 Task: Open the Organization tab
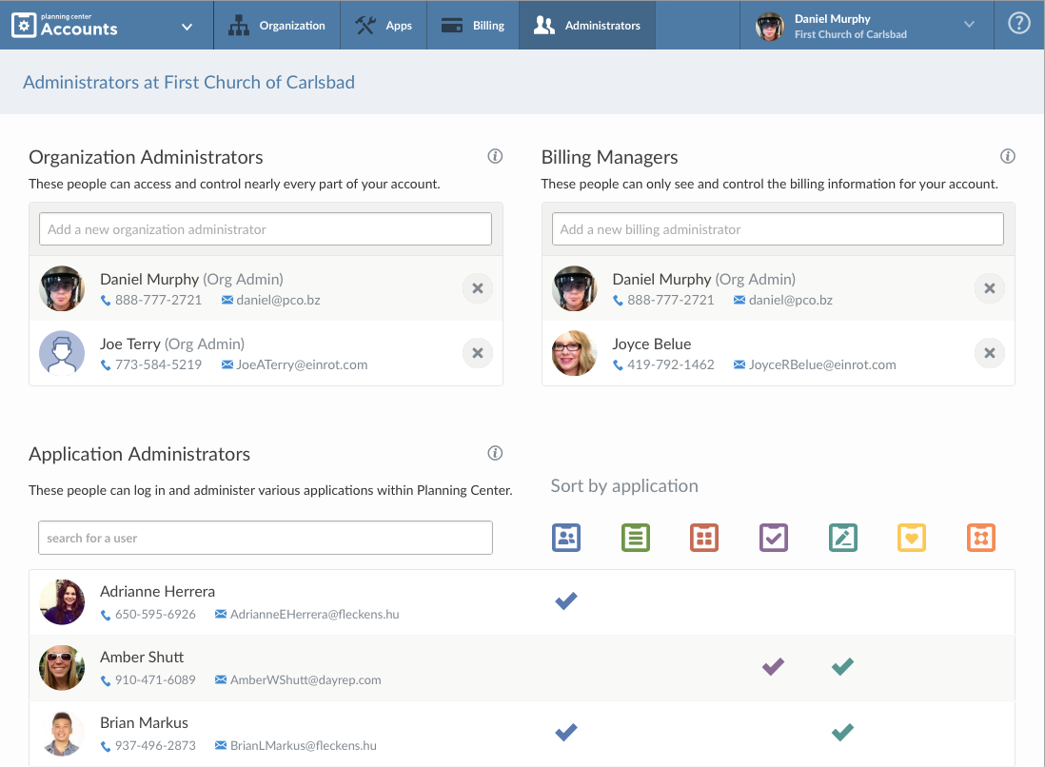(277, 26)
